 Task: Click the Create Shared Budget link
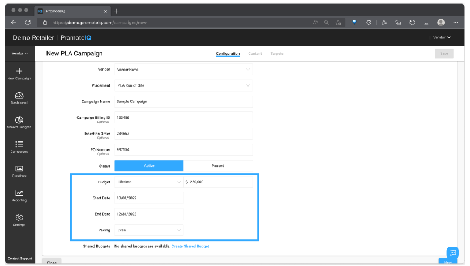pyautogui.click(x=190, y=246)
